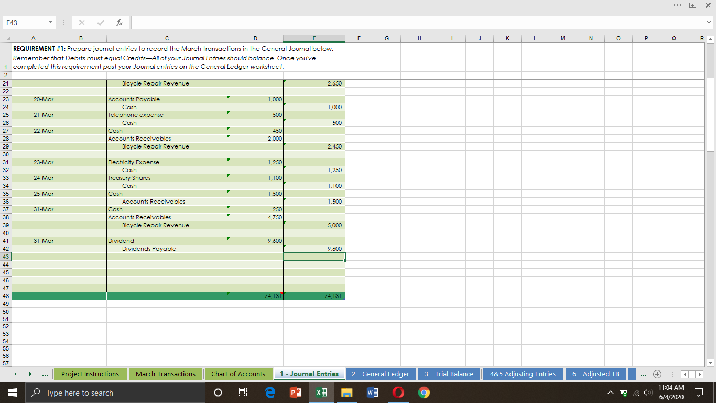This screenshot has width=716, height=403.
Task: Open Task View on the taskbar
Action: 243,393
